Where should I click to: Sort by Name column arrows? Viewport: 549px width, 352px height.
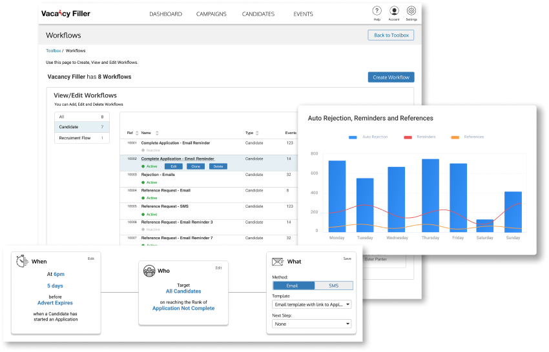point(157,133)
